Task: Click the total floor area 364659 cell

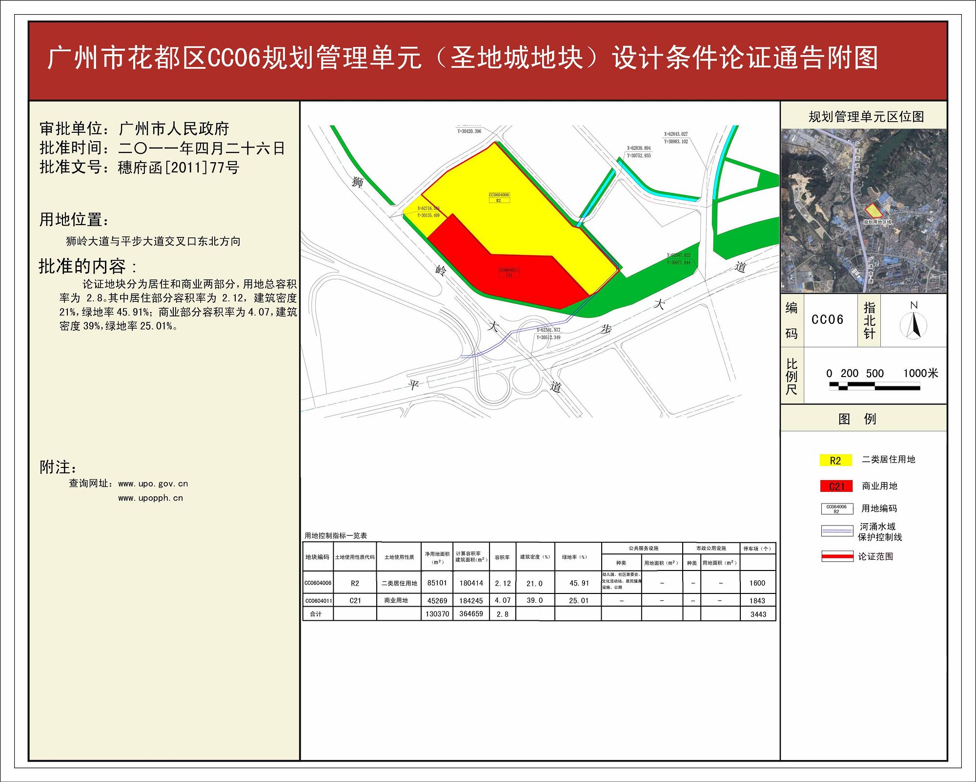Action: 470,613
